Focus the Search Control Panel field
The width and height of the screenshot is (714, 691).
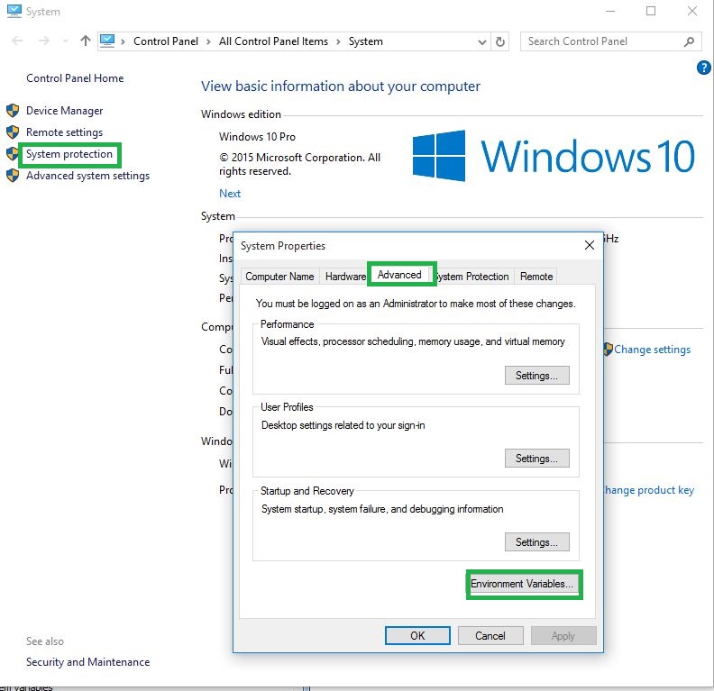pyautogui.click(x=610, y=41)
